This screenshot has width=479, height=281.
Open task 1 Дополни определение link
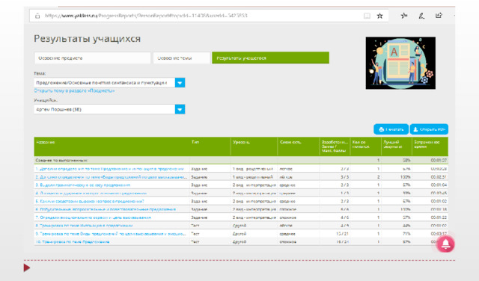(110, 169)
